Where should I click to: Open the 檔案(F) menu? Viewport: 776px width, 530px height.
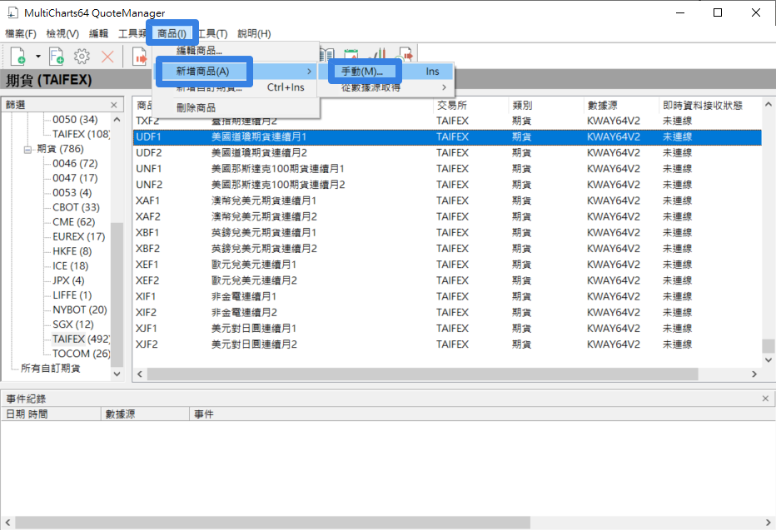coord(21,33)
